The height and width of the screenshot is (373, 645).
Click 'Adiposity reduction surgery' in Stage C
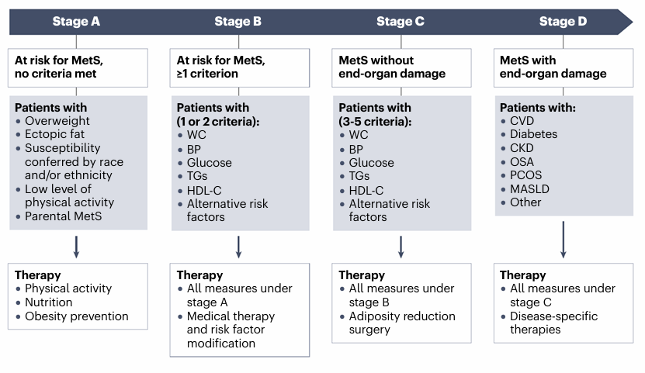point(402,323)
